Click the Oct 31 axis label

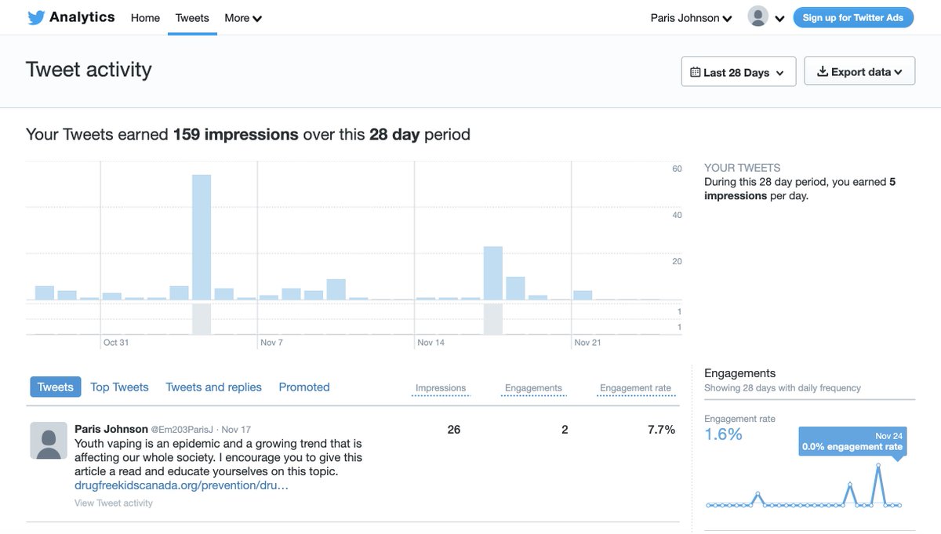pyautogui.click(x=115, y=343)
